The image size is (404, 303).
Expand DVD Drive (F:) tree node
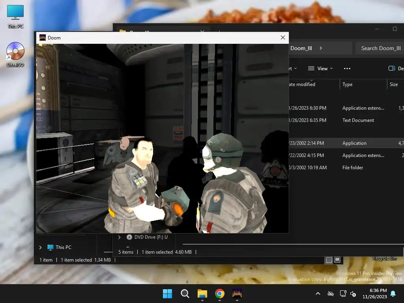tap(119, 237)
